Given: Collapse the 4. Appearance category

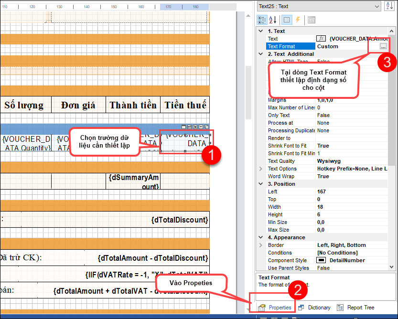Looking at the screenshot, I should pyautogui.click(x=261, y=237).
